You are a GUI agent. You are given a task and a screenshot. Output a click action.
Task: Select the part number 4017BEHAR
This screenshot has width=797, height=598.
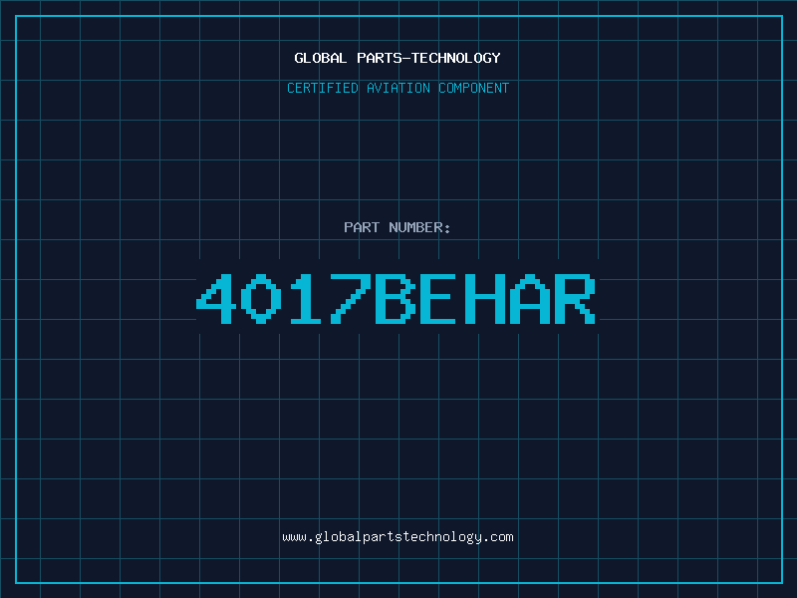tap(396, 299)
